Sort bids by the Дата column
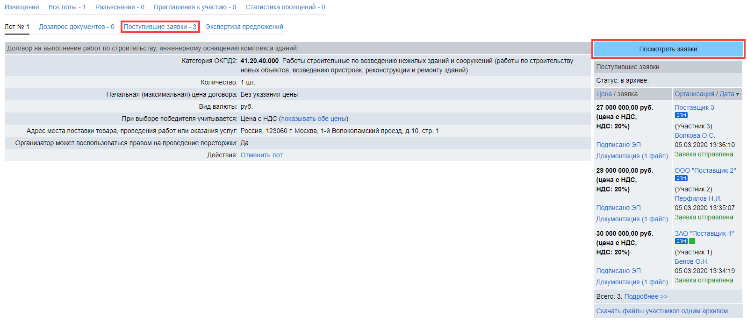The width and height of the screenshot is (747, 323). click(726, 94)
